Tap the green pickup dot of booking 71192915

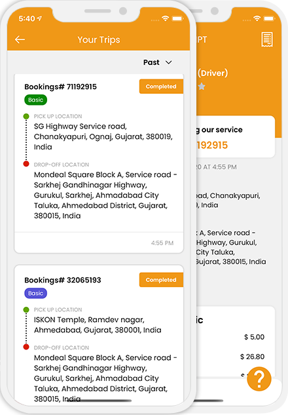[26, 116]
